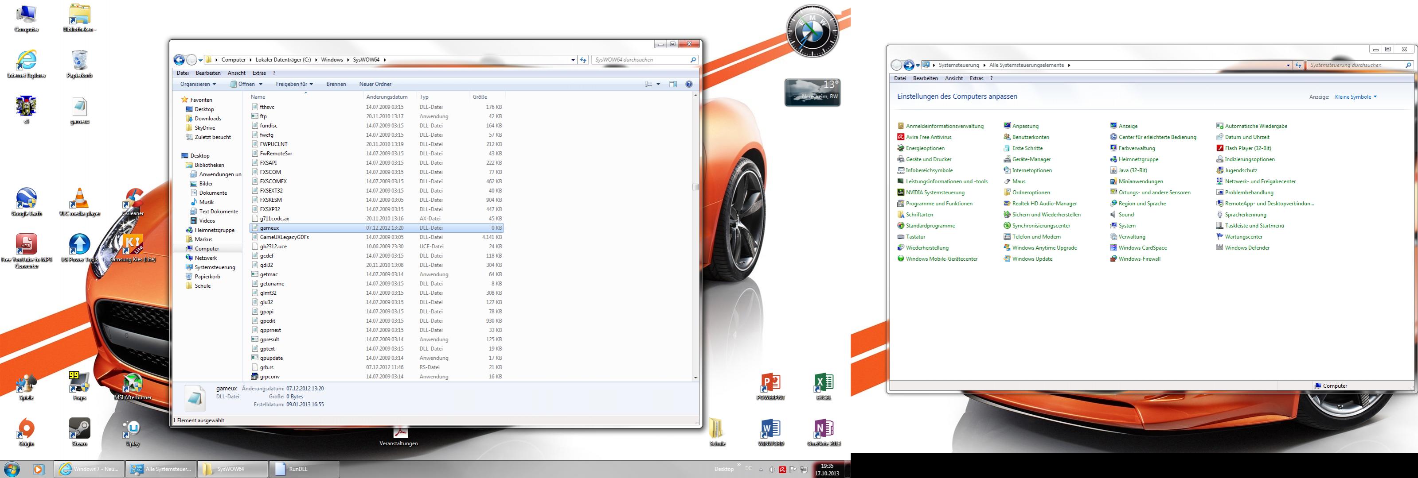Image resolution: width=1418 pixels, height=478 pixels.
Task: Open the Ansicht menu in Explorer
Action: tap(236, 73)
